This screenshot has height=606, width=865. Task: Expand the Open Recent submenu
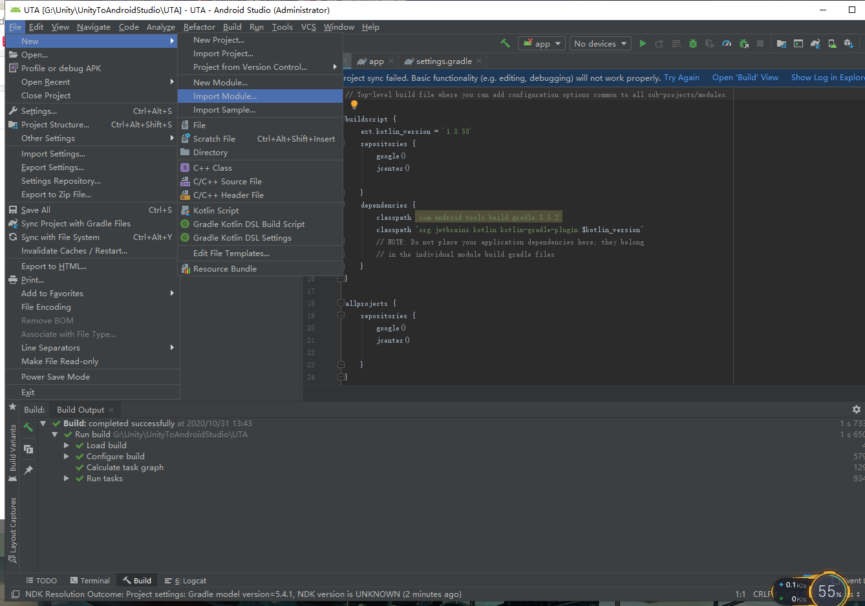[x=91, y=82]
